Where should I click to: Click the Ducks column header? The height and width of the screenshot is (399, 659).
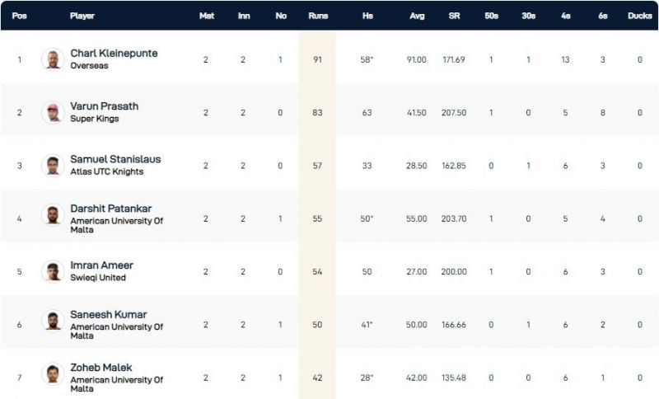639,16
